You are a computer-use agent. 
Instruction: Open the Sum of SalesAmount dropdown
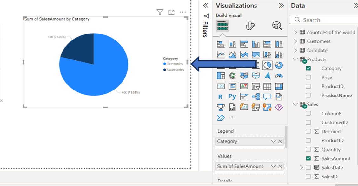pyautogui.click(x=273, y=166)
